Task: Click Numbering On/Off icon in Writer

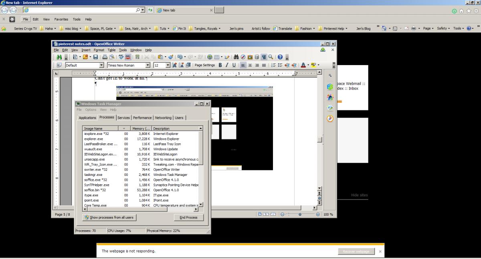Action: 274,65
